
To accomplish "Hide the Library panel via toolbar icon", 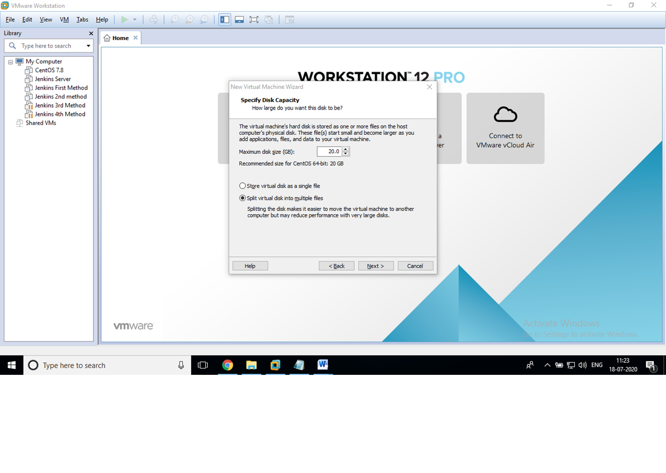I will point(224,19).
